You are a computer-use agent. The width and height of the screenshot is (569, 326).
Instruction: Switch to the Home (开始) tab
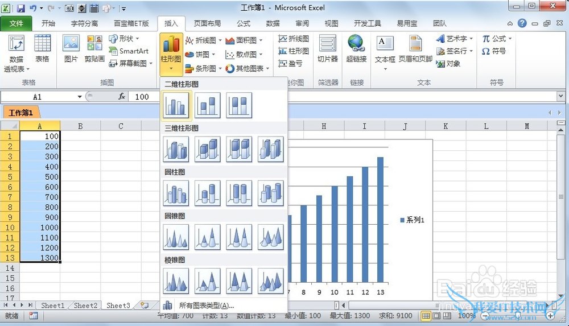click(x=48, y=23)
